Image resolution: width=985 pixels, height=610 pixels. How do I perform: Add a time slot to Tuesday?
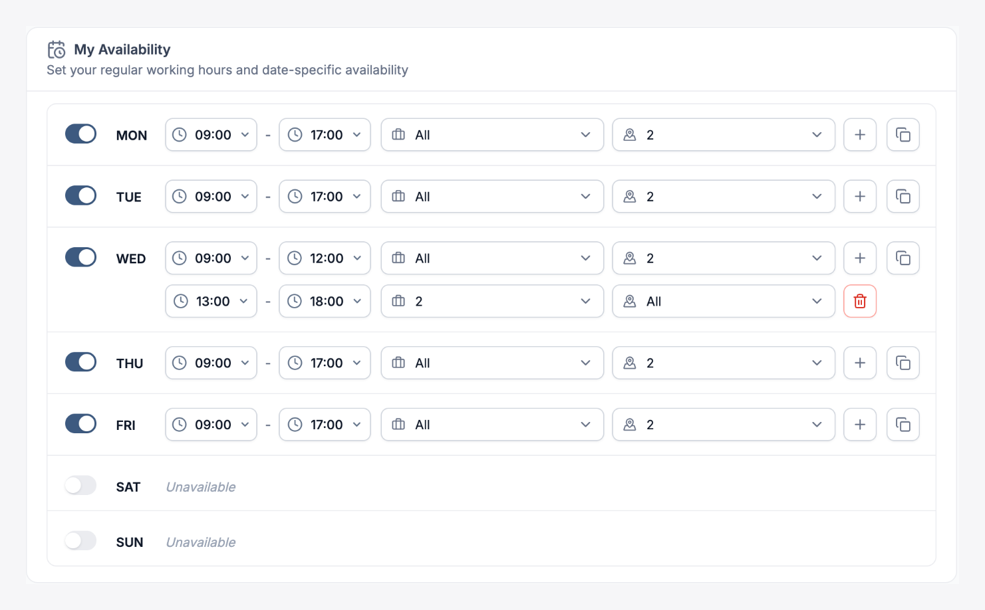[860, 197]
